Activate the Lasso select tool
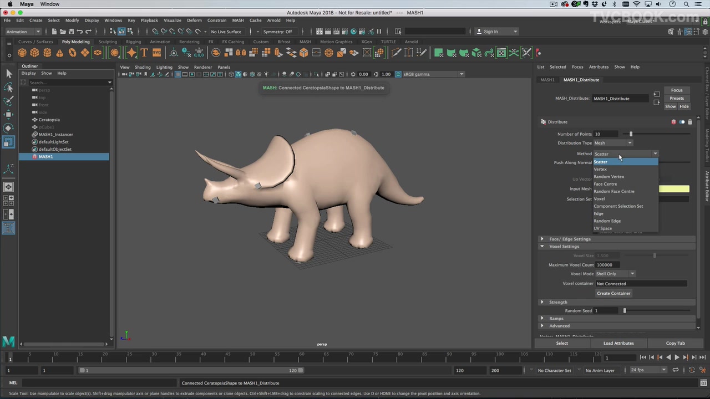 [8, 88]
